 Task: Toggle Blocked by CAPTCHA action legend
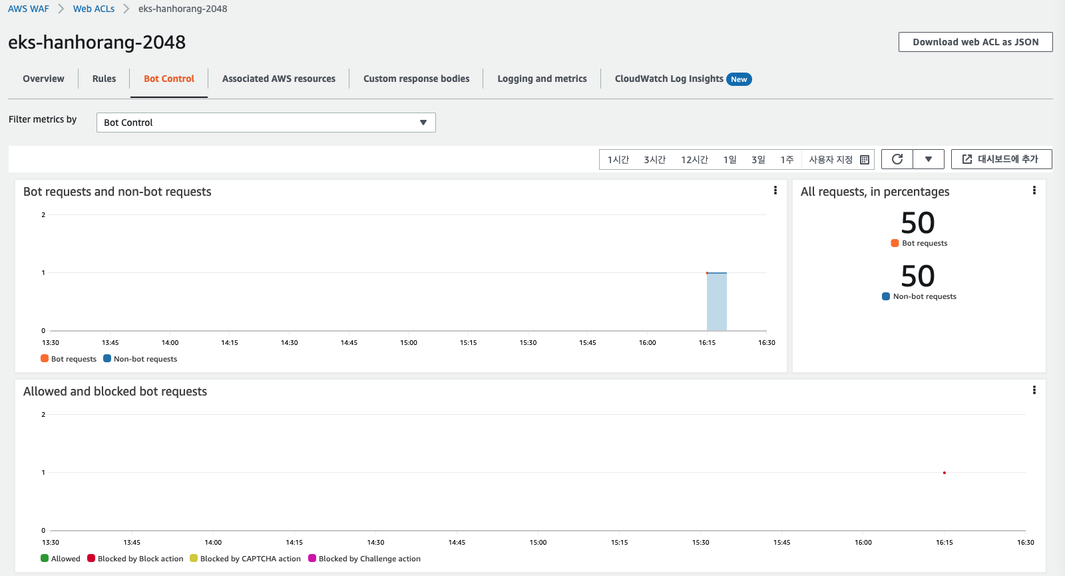click(x=246, y=559)
